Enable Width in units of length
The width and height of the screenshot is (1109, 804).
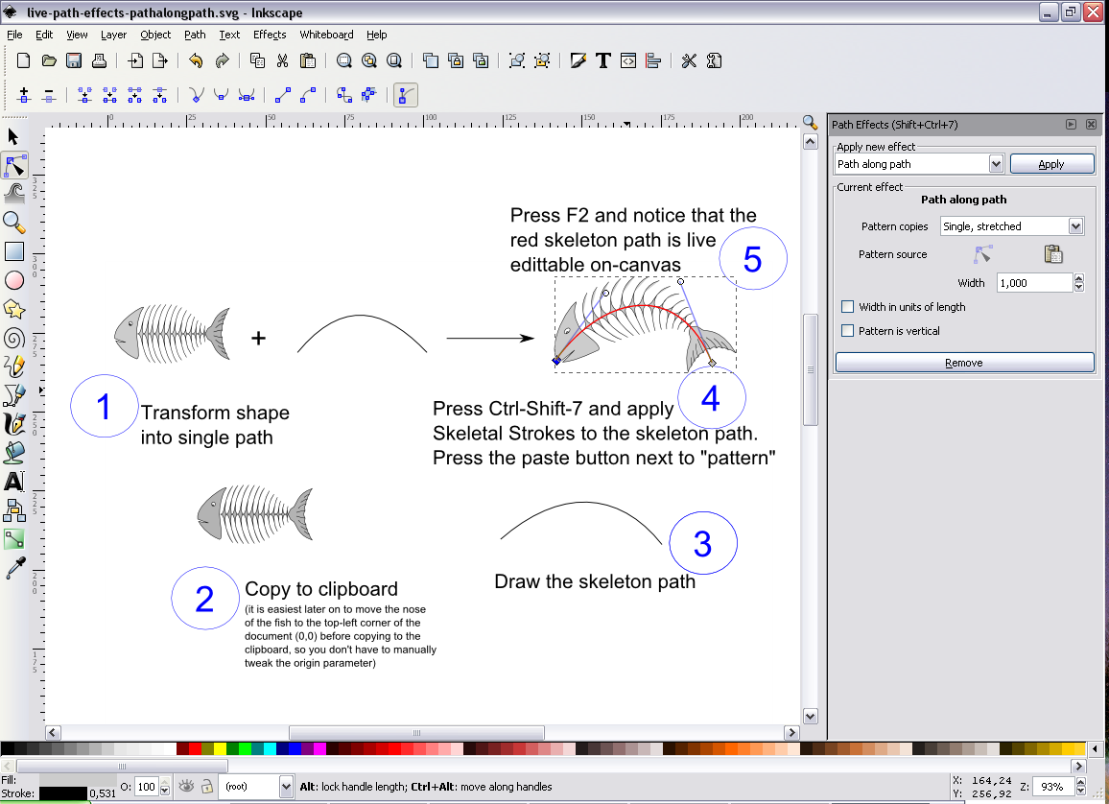tap(847, 307)
